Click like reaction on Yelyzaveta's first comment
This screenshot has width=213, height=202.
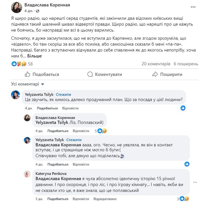click(x=183, y=108)
